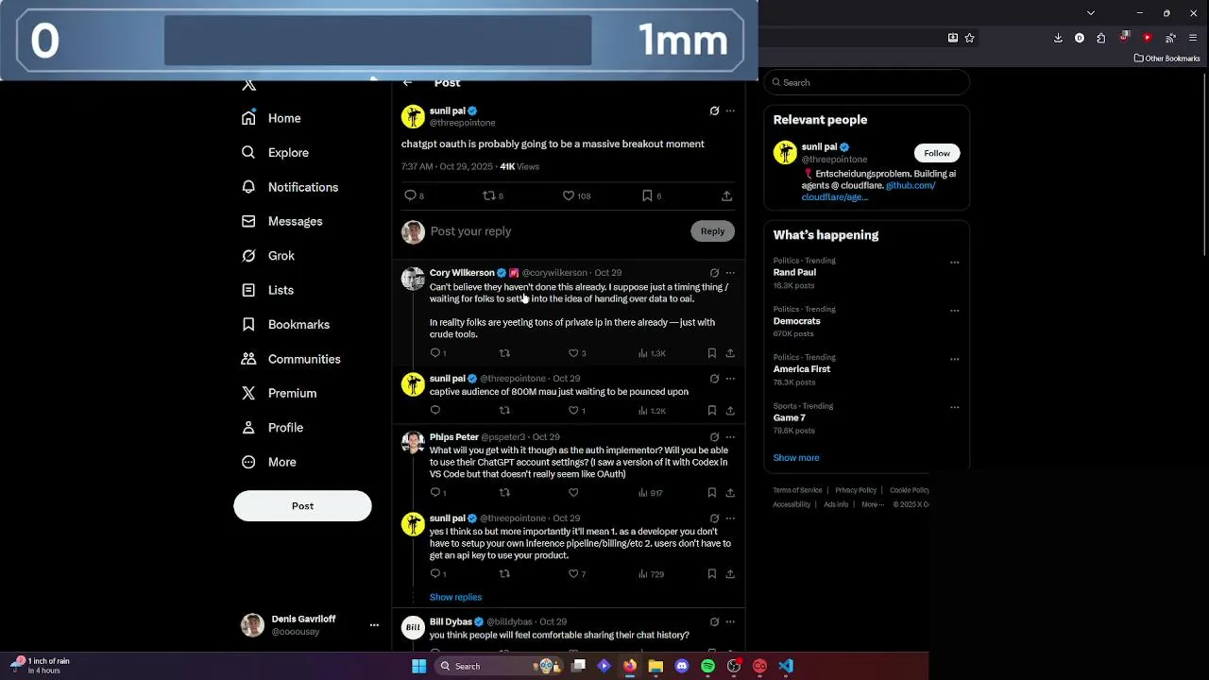Image resolution: width=1209 pixels, height=680 pixels.
Task: Open Spotify from the taskbar
Action: click(x=707, y=666)
